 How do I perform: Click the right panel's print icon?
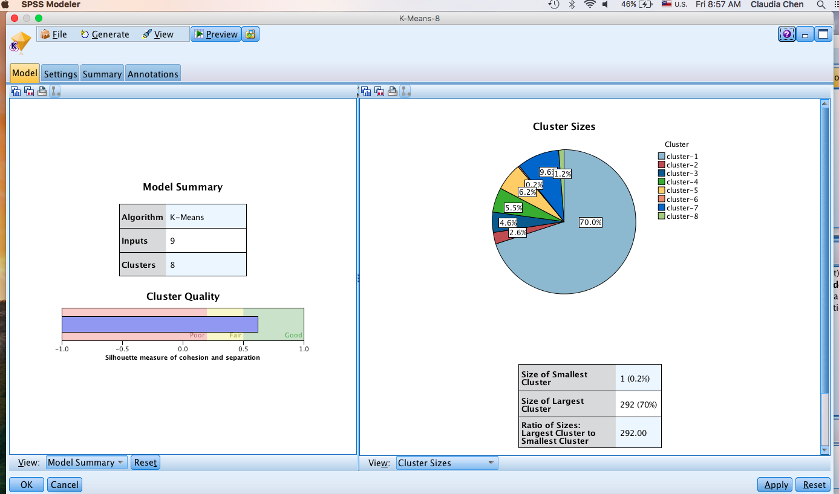[x=393, y=91]
